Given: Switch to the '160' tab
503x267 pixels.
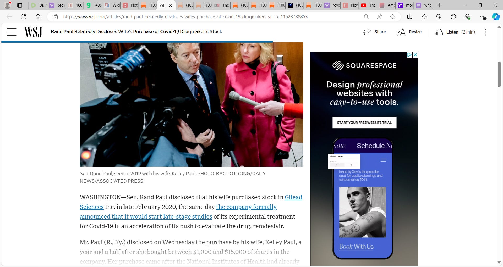Looking at the screenshot, I should click(x=75, y=5).
